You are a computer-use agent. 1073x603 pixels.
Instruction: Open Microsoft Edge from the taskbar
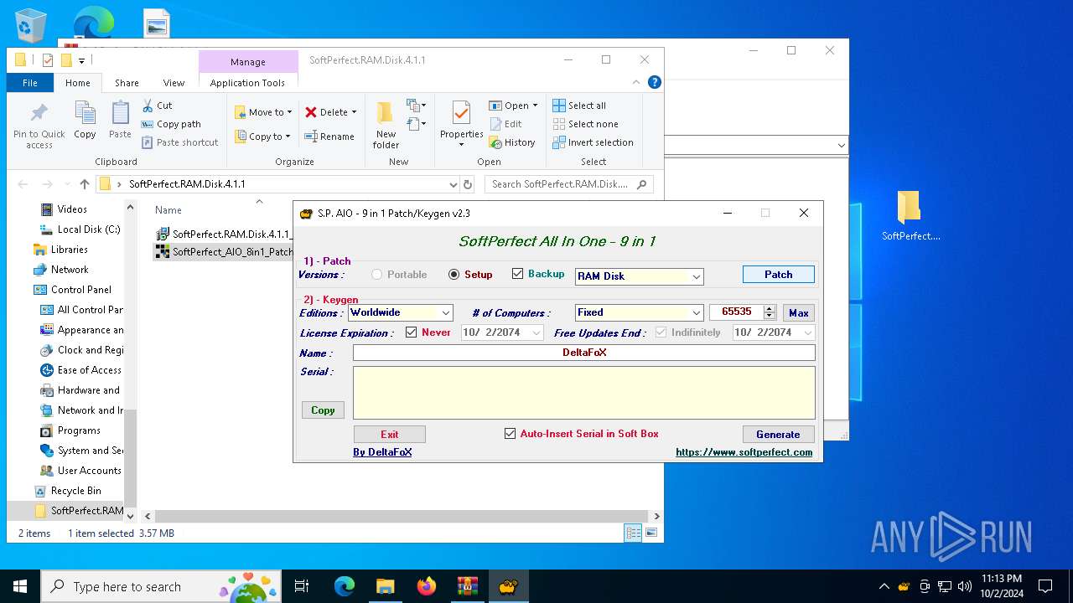[345, 586]
